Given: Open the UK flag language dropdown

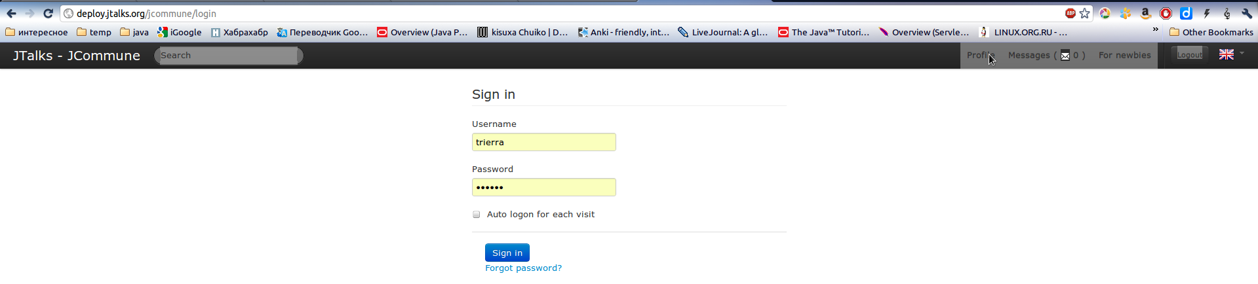Looking at the screenshot, I should point(1231,55).
